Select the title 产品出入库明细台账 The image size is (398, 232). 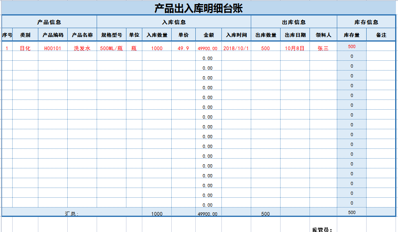coord(199,8)
